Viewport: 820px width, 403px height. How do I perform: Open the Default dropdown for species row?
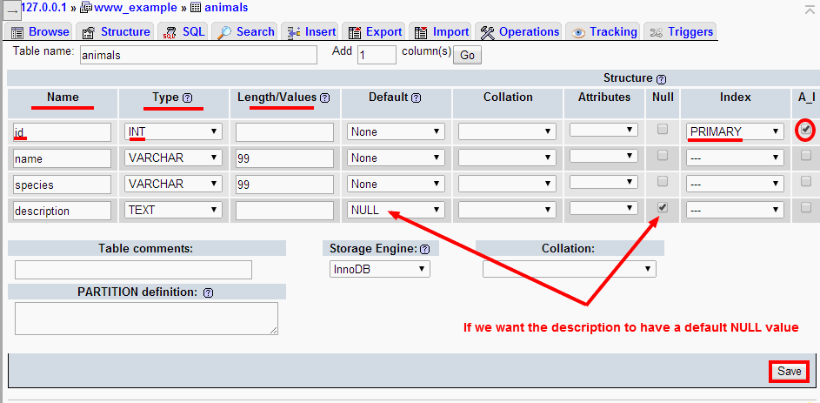(396, 185)
